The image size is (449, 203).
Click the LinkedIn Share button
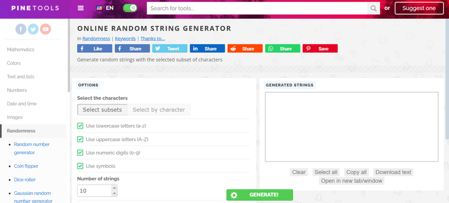coord(207,49)
